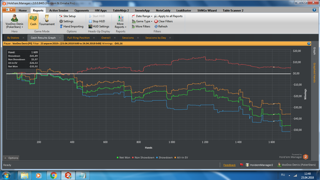Open the Hero player selector VooDoo Denis

[x=14, y=21]
